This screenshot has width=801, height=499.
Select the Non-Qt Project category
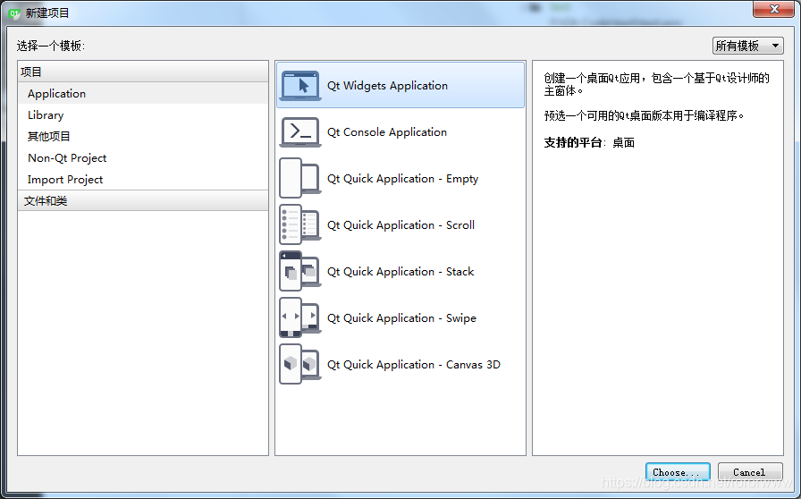coord(142,158)
